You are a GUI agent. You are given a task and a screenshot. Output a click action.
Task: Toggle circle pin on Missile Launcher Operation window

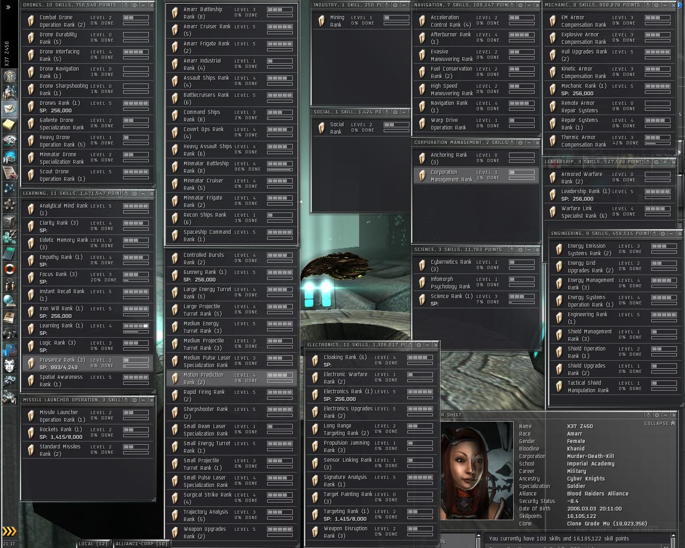pyautogui.click(x=135, y=400)
